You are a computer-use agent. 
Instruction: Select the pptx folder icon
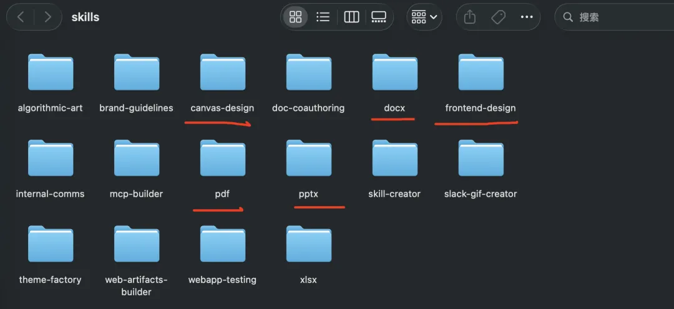click(x=309, y=158)
